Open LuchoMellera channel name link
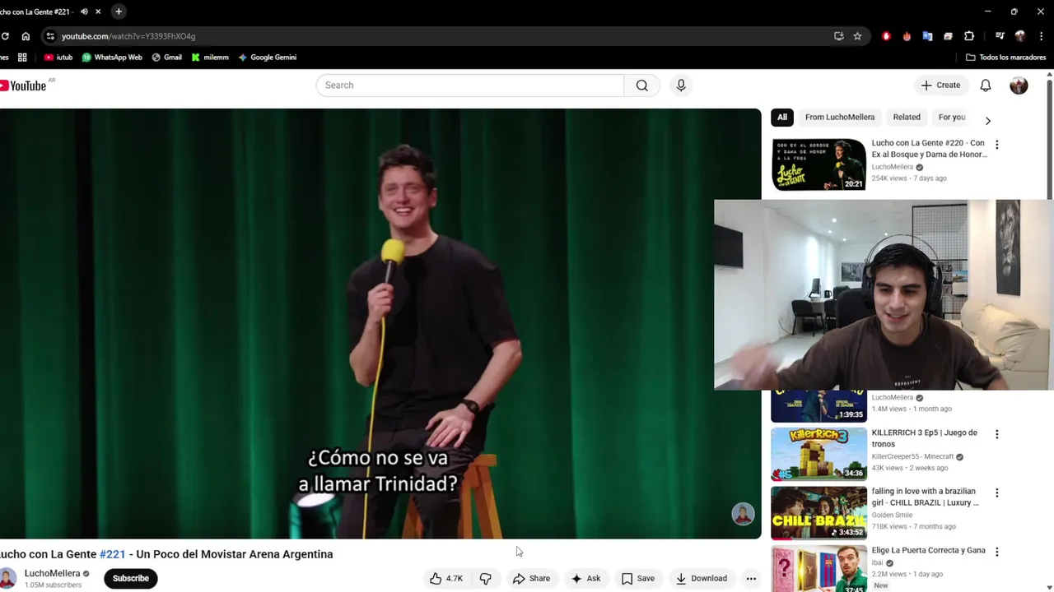This screenshot has width=1054, height=592. 52,573
